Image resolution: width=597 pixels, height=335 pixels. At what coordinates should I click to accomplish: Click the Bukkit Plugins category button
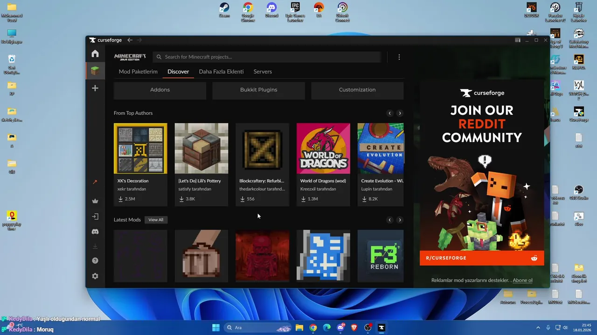[258, 90]
